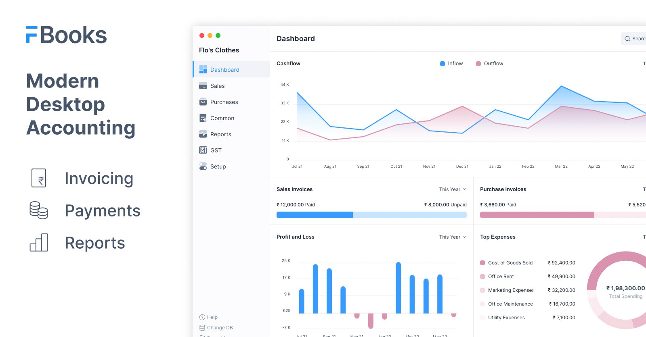Click the Reports chart icon in sidebar
Viewport: 646px width, 337px height.
click(x=203, y=134)
